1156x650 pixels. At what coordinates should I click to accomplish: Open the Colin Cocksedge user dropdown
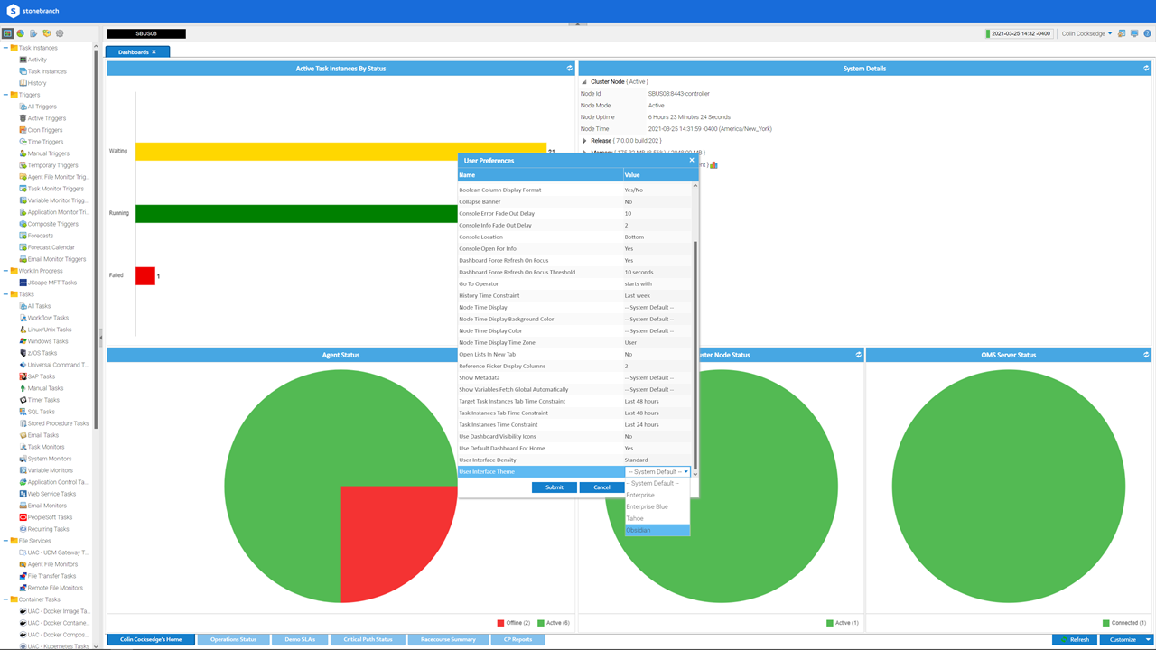coord(1086,33)
